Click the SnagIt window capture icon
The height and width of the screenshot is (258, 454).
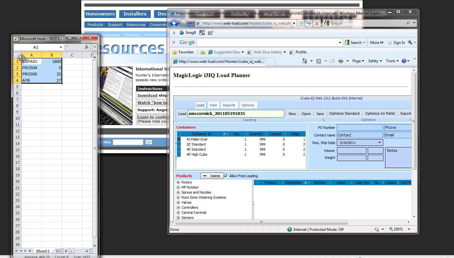[202, 33]
